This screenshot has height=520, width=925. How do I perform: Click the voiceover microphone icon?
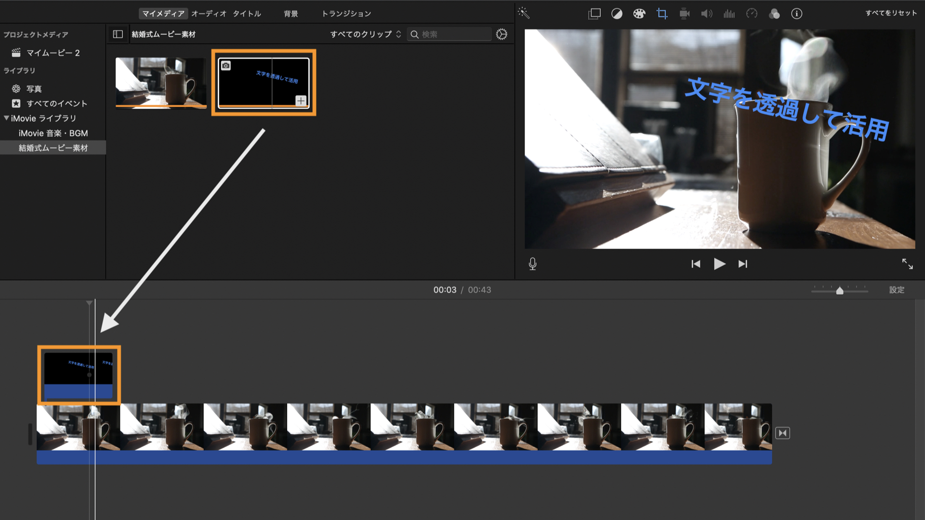[x=532, y=264]
